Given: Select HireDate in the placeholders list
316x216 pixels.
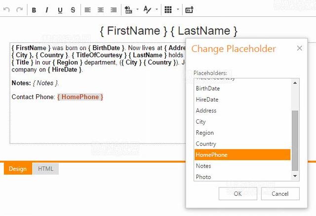Looking at the screenshot, I should pos(242,100).
